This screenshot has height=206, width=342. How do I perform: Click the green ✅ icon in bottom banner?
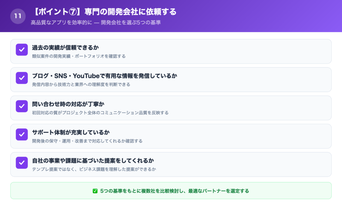point(95,191)
